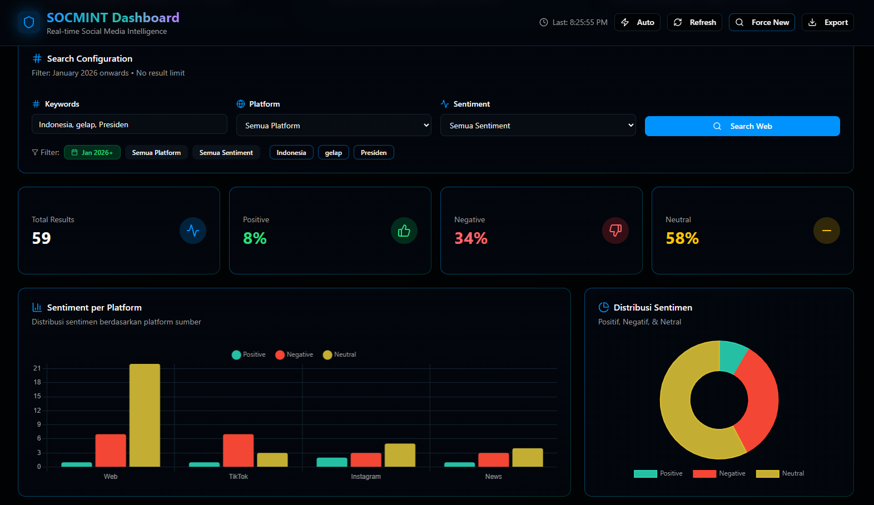Select the Presiden keyword tag

click(x=374, y=152)
